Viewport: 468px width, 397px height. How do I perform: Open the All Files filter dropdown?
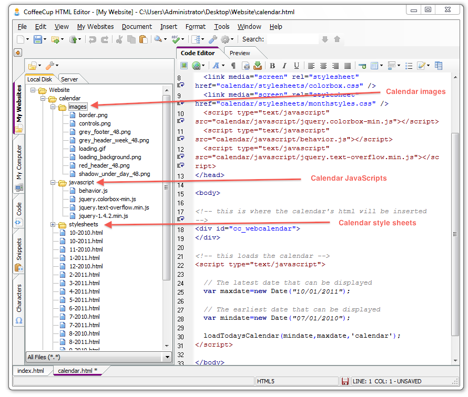167,357
